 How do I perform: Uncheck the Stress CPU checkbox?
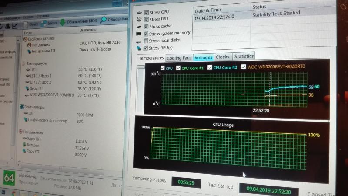pos(147,13)
